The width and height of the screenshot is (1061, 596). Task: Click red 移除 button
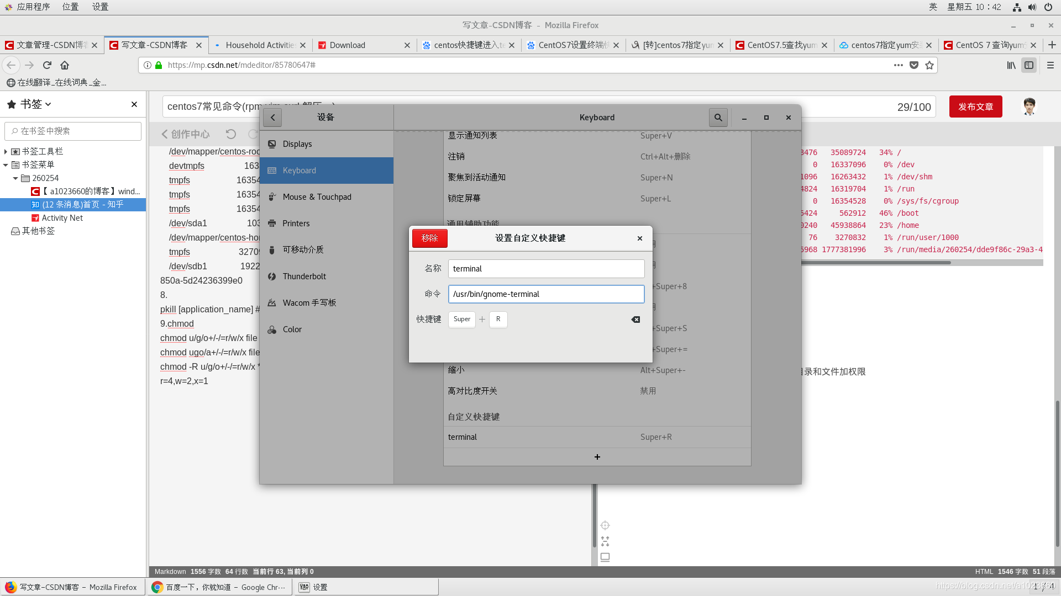coord(429,238)
